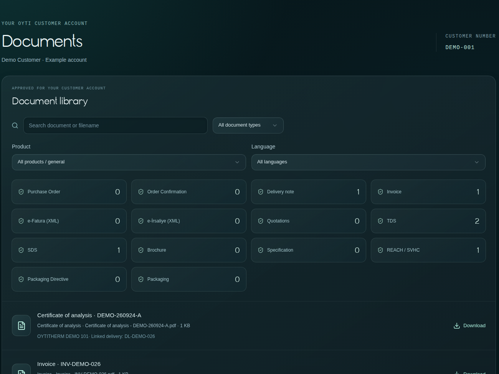The image size is (499, 374).
Task: Click the download arrow icon for the certificate
Action: [457, 326]
